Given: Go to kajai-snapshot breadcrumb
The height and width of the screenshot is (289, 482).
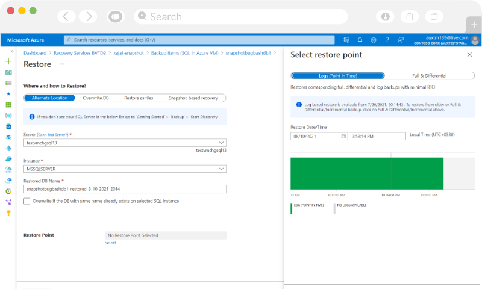Looking at the screenshot, I should click(128, 53).
